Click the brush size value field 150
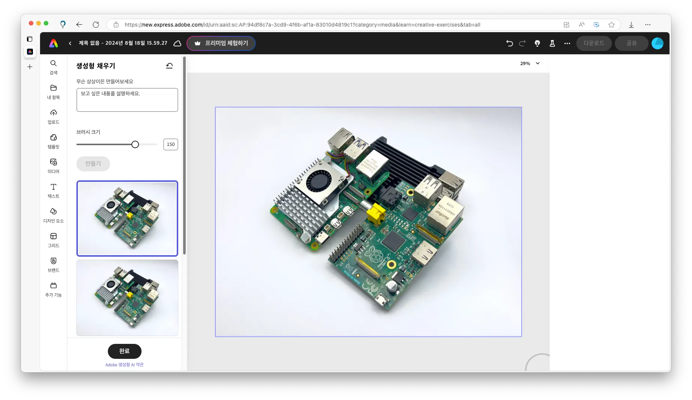 (x=171, y=144)
